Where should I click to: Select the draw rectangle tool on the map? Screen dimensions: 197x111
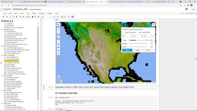coord(58,47)
